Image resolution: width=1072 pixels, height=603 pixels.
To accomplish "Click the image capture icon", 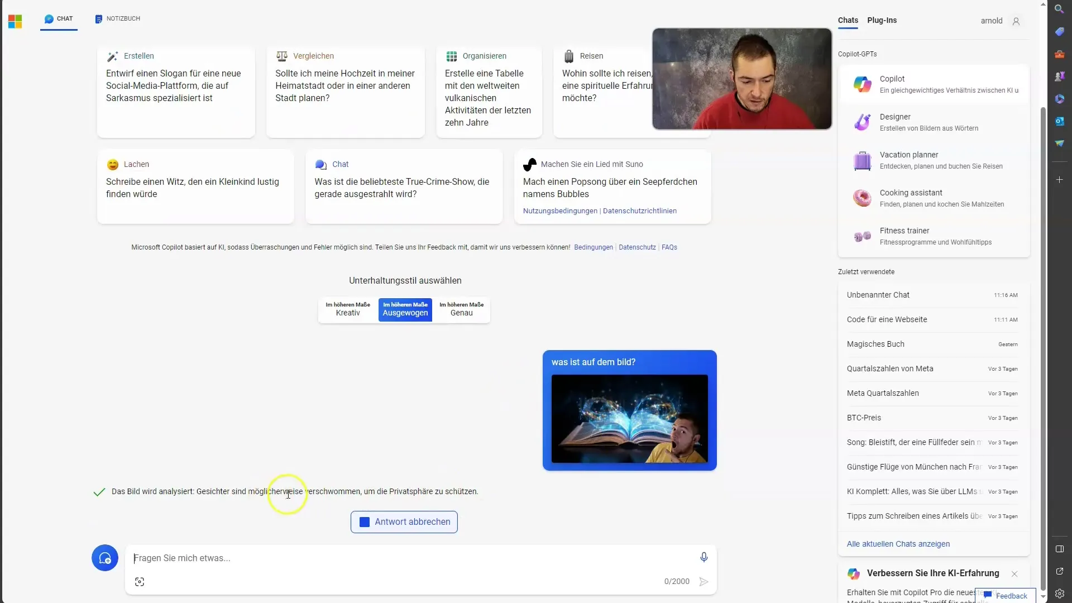I will tap(139, 582).
